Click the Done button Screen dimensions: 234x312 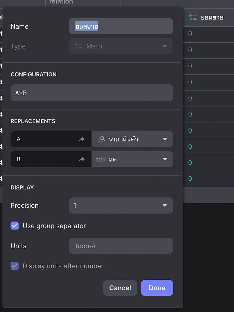pyautogui.click(x=157, y=288)
